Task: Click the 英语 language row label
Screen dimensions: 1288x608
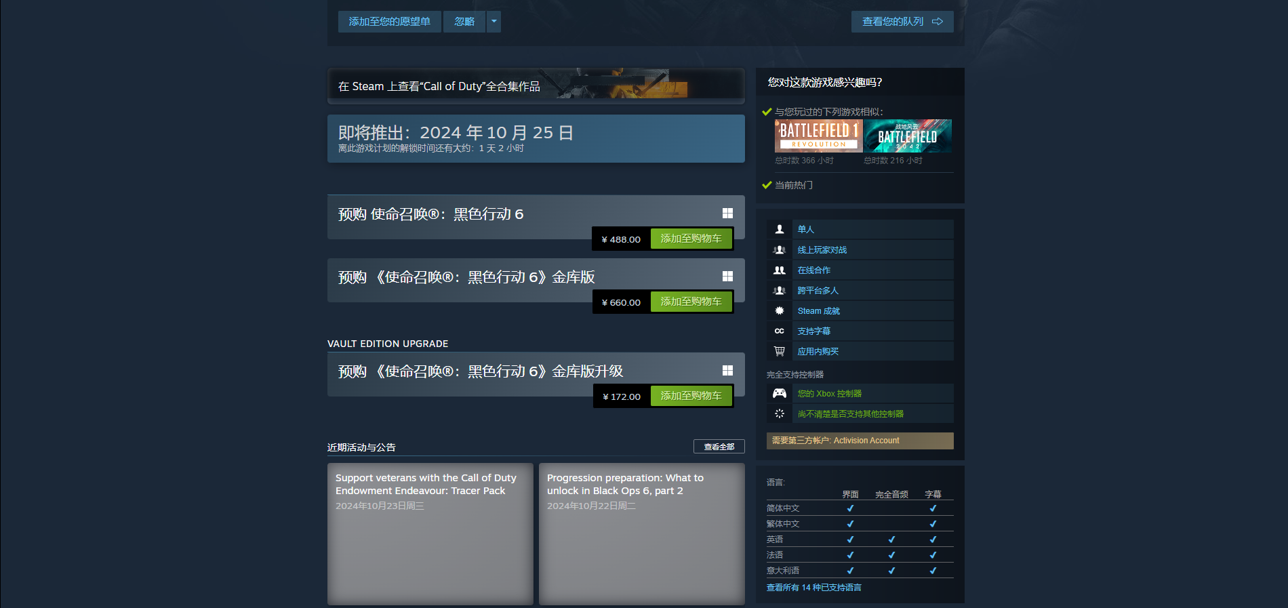Action: coord(775,540)
